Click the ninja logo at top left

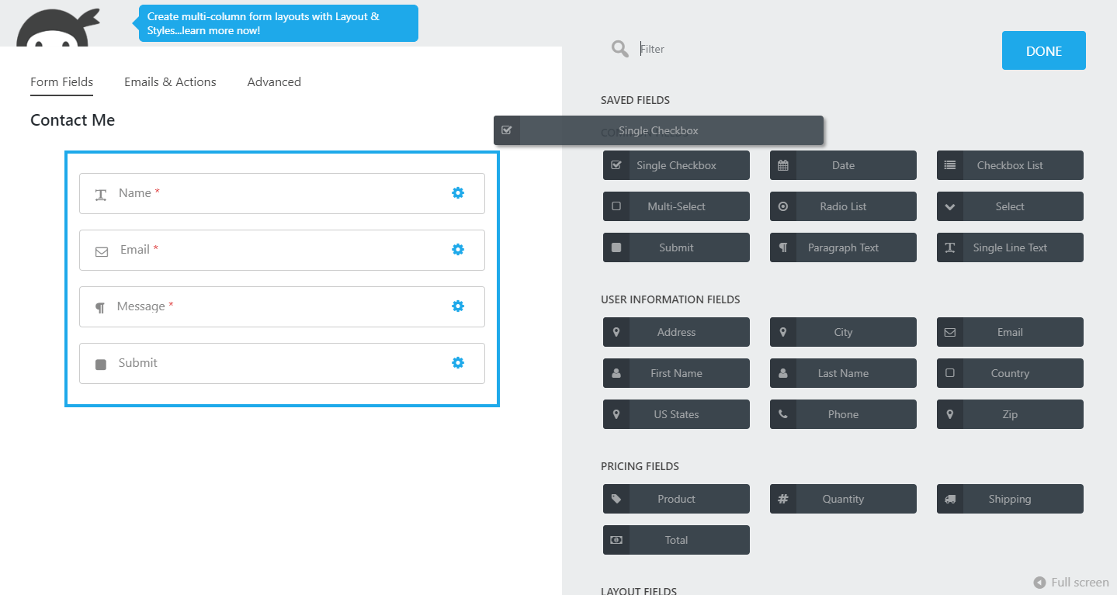pyautogui.click(x=57, y=28)
